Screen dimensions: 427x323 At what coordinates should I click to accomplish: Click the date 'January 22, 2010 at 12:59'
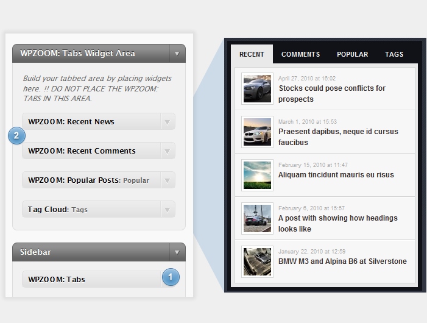click(x=312, y=252)
